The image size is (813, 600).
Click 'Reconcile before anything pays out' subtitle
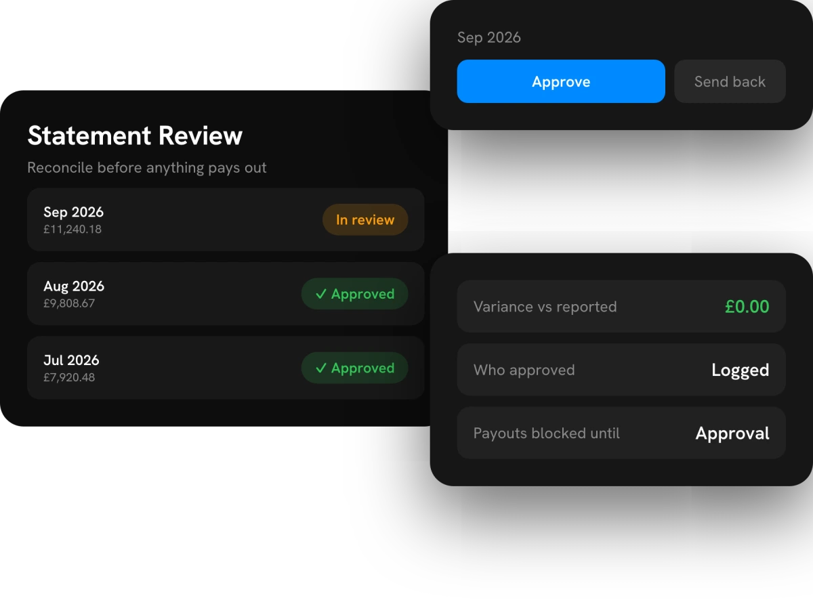pyautogui.click(x=147, y=168)
